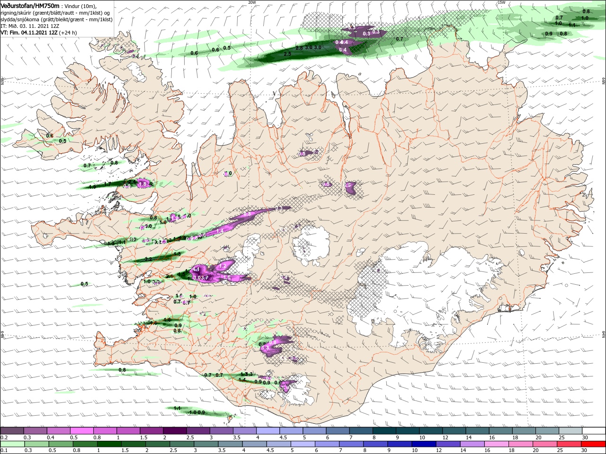Click the '18' label under the lower legend row
Image resolution: width=606 pixels, height=454 pixels.
tap(511, 451)
